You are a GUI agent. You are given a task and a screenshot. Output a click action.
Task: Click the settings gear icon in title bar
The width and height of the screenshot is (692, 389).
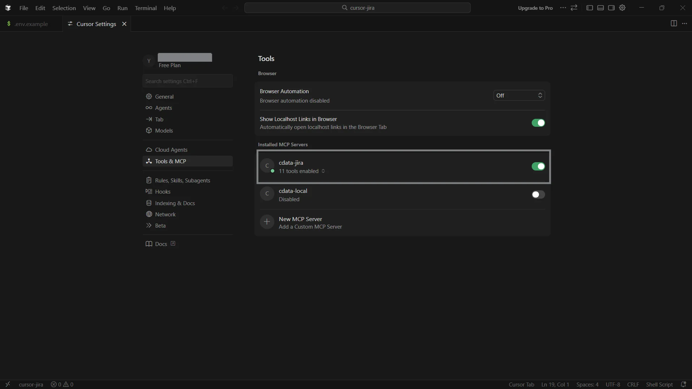click(622, 8)
